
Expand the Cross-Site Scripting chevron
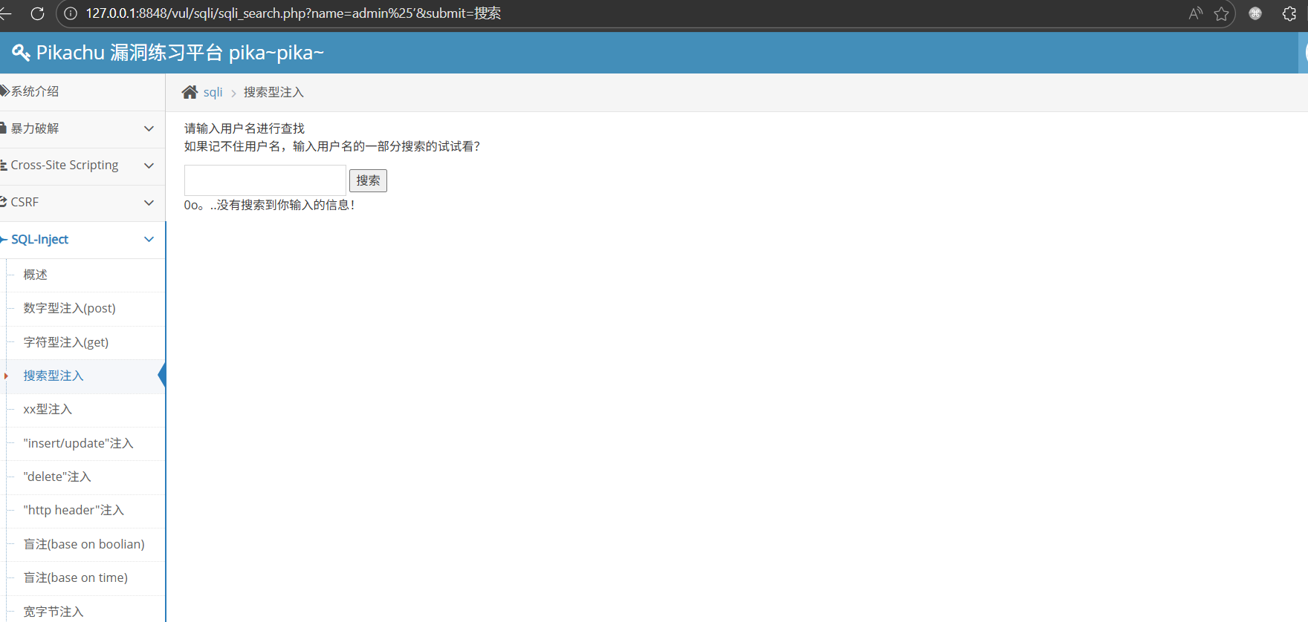pos(149,166)
